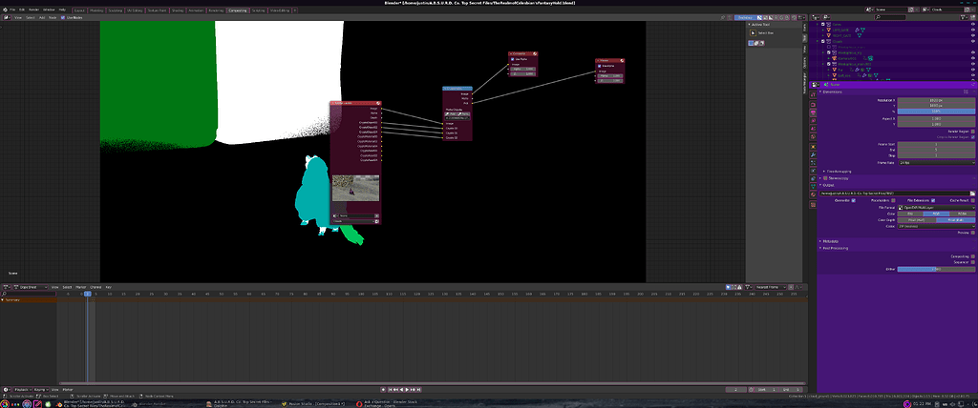Image resolution: width=978 pixels, height=408 pixels.
Task: Click the Dimensions panel presets icon
Action: 966,92
